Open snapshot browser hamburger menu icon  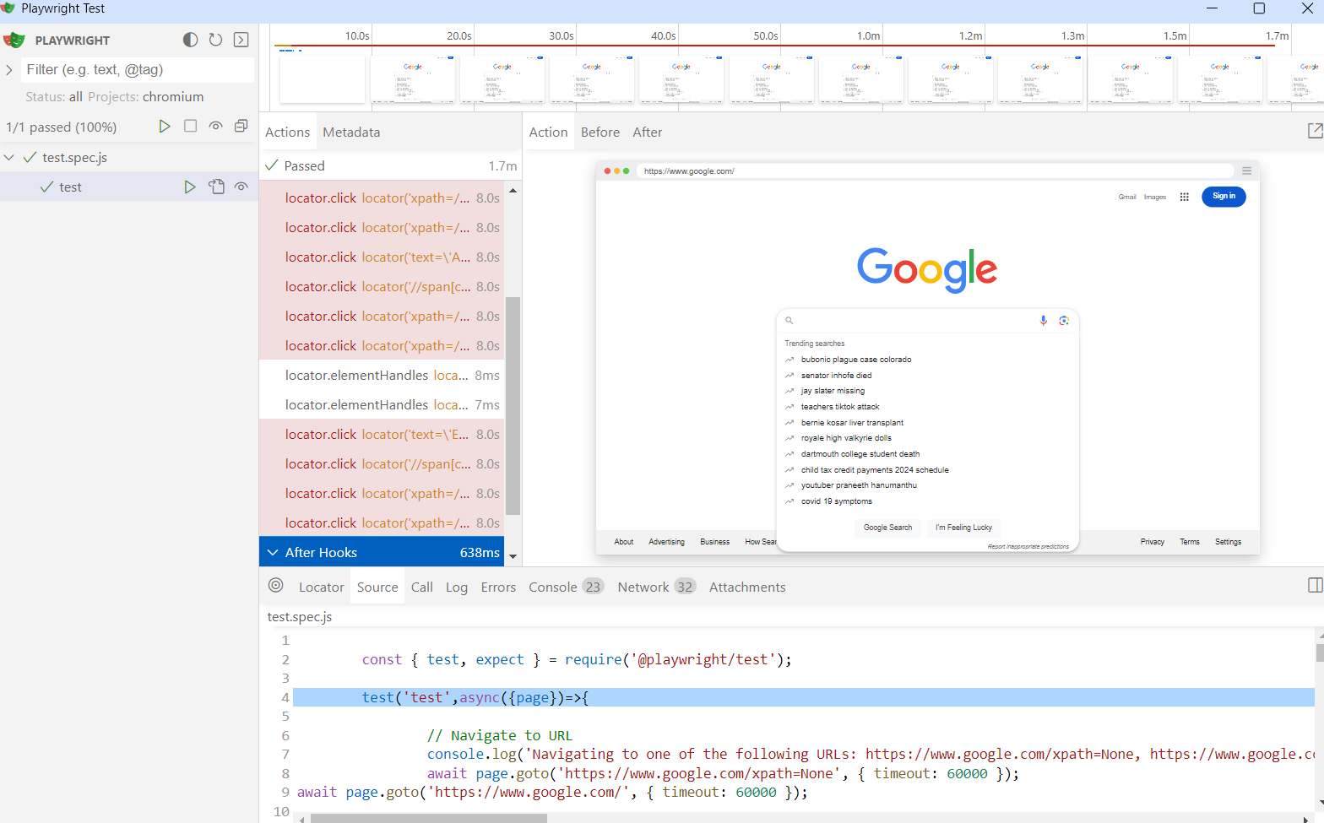point(1246,171)
